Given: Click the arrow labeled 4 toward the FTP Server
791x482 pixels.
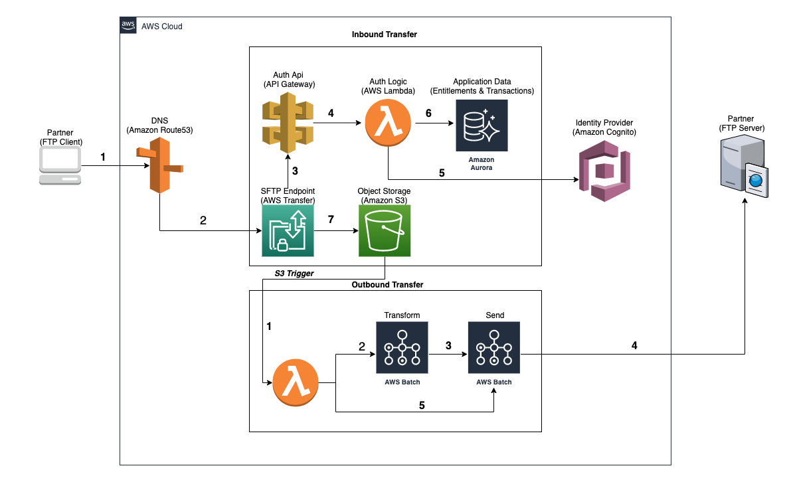Looking at the screenshot, I should 635,345.
